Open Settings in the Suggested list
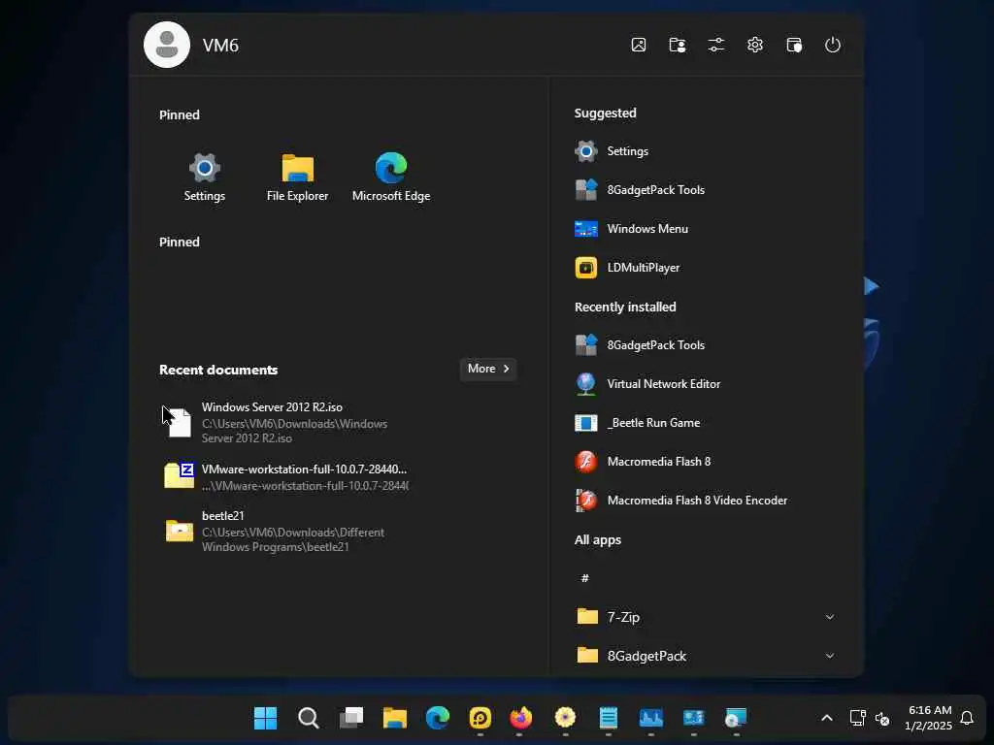Image resolution: width=994 pixels, height=745 pixels. point(707,151)
